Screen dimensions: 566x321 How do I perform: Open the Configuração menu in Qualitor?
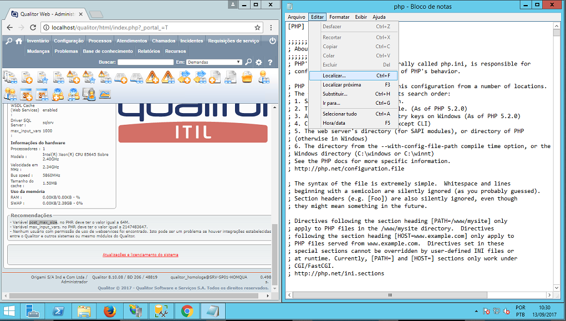click(x=69, y=41)
